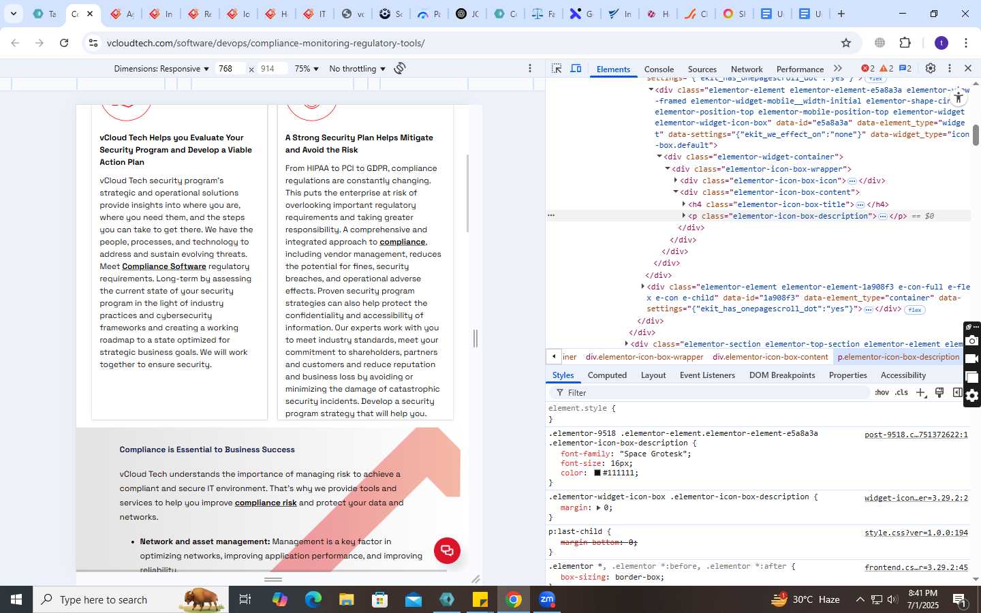The width and height of the screenshot is (981, 613).
Task: Click the gear icon on the side overlay
Action: [972, 396]
